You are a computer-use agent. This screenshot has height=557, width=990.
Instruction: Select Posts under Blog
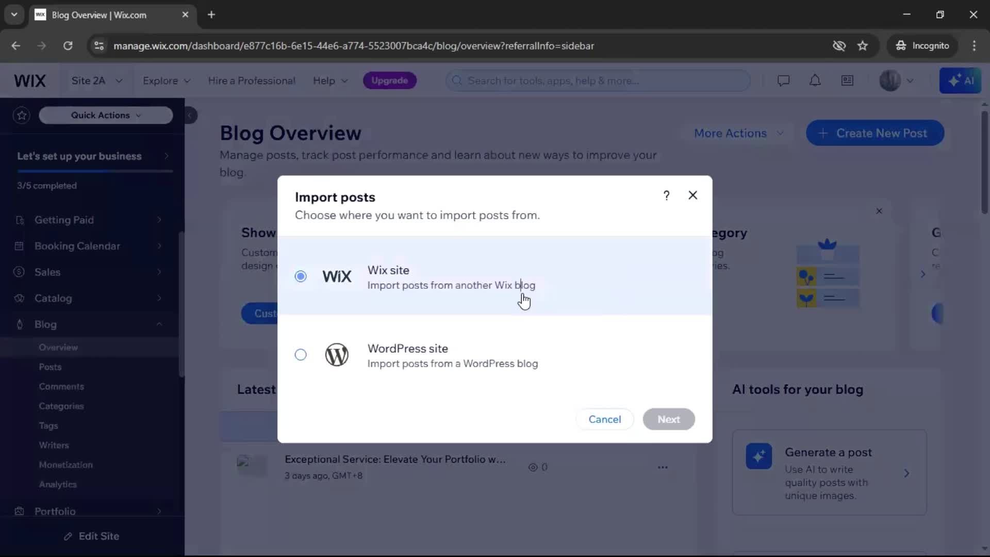pos(50,367)
